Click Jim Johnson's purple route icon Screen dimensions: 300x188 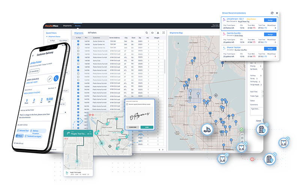[224, 20]
